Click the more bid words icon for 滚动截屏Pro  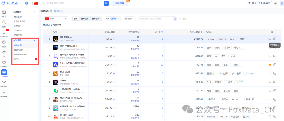pyautogui.click(x=275, y=39)
